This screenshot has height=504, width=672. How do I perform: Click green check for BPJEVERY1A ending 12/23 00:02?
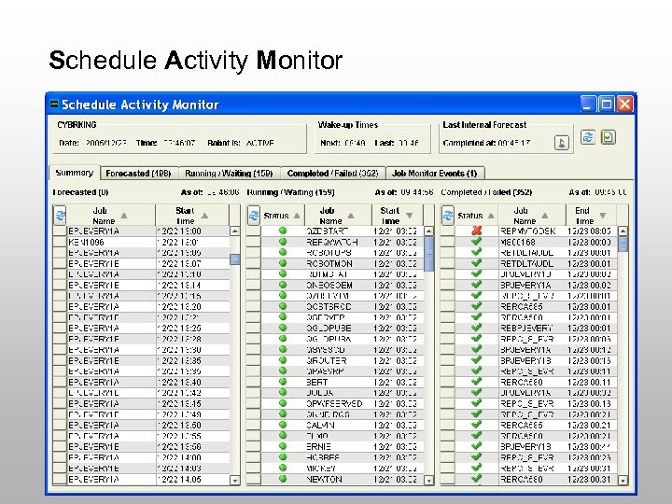click(476, 285)
